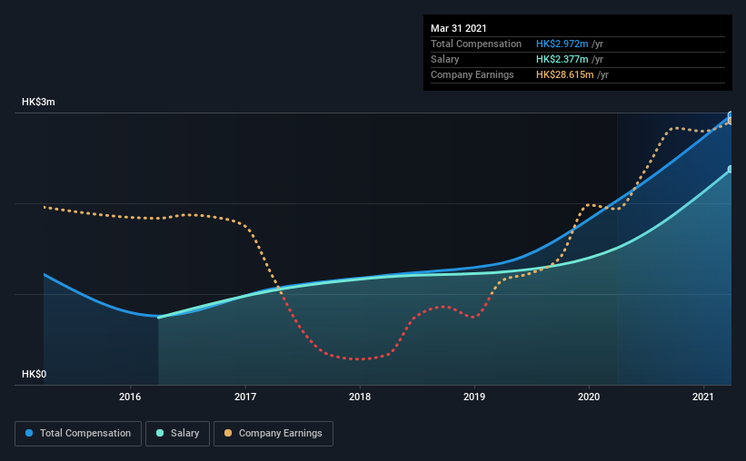Click the HK$0 y-axis label
746x461 pixels.
(35, 375)
